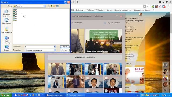Screen dimensions: 172x97
Task: Click the purple pen extension icon
Action: [160, 6]
